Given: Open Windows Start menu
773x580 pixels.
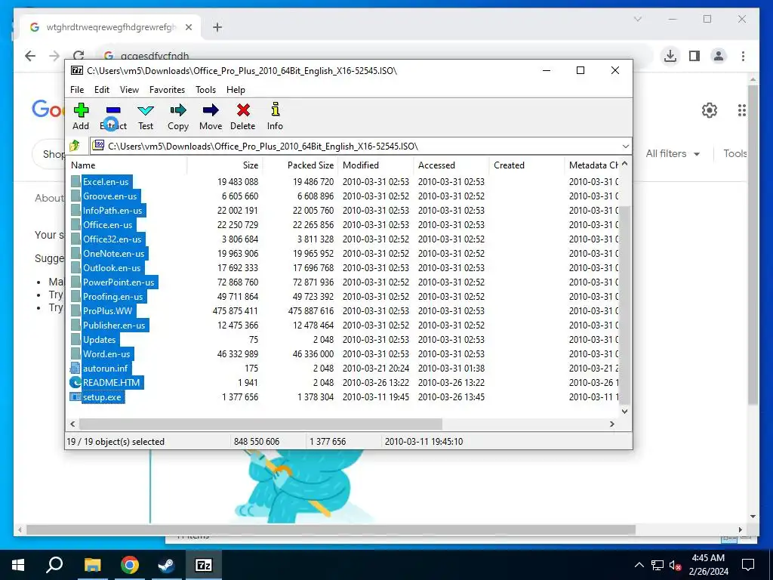Looking at the screenshot, I should click(18, 565).
